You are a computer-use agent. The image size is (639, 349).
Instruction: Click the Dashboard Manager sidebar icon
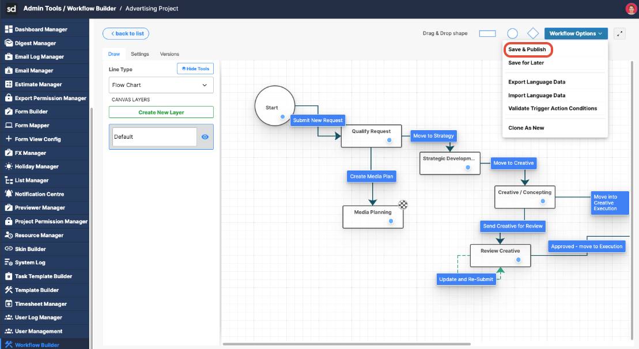[x=9, y=29]
